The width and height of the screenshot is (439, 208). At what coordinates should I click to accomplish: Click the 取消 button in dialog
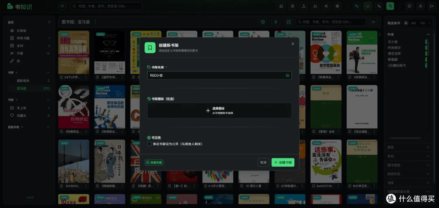pos(263,162)
